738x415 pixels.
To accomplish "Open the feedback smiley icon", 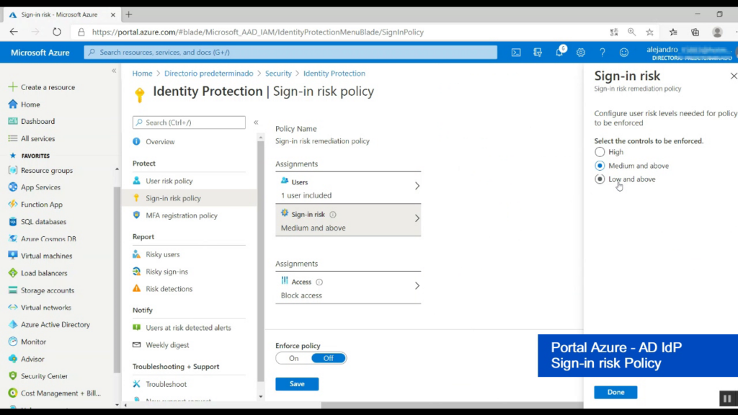I will pyautogui.click(x=623, y=53).
